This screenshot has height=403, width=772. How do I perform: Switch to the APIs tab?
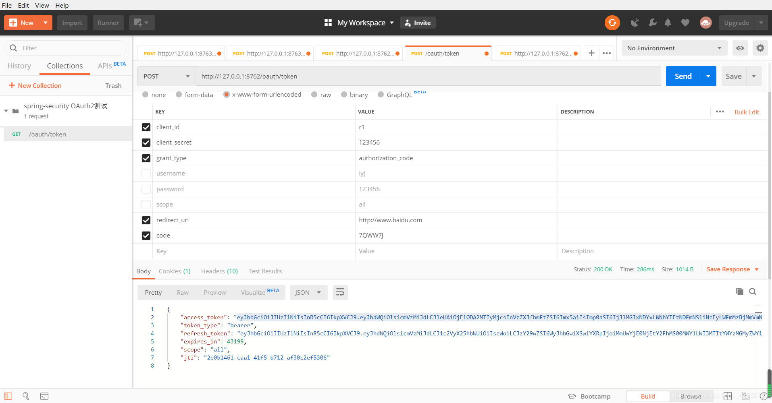[x=112, y=66]
